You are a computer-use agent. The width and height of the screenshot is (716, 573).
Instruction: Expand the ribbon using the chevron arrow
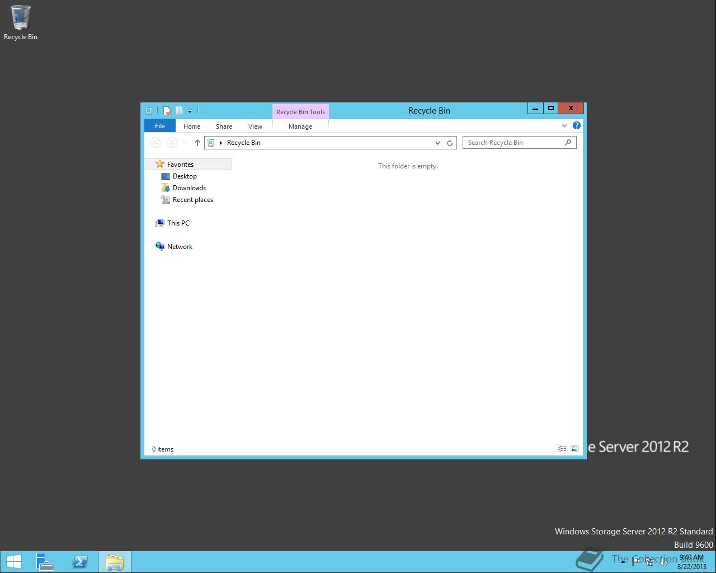[x=564, y=126]
